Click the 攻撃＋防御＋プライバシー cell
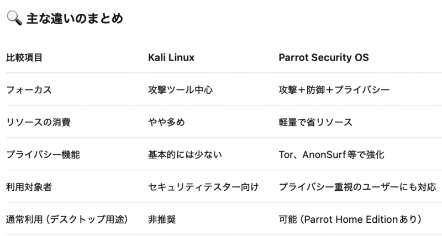 (334, 90)
